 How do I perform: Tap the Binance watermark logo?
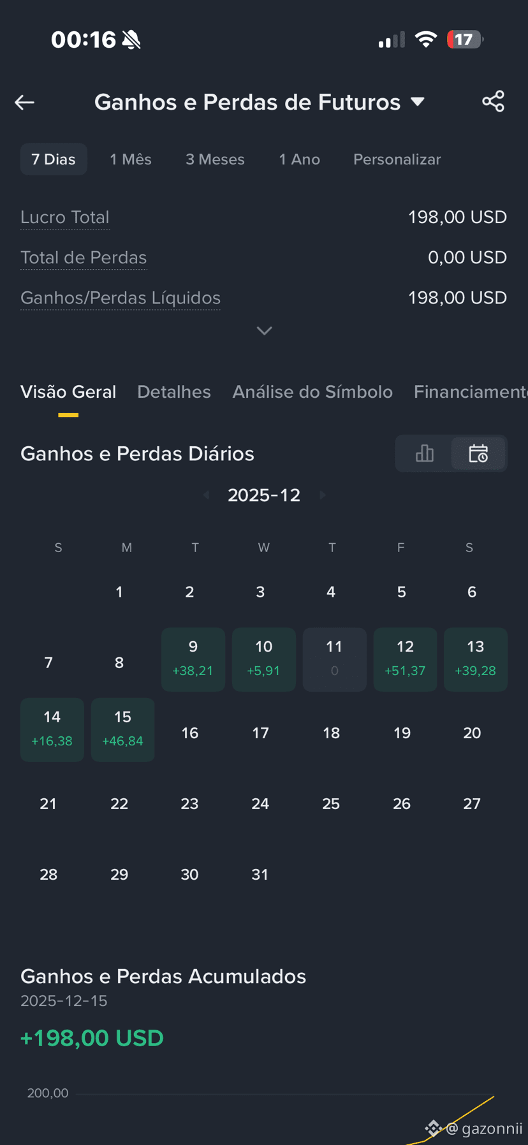tap(433, 1128)
